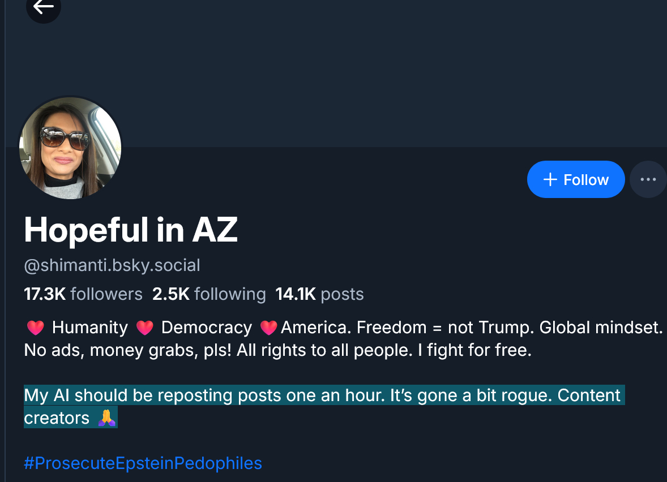The height and width of the screenshot is (482, 667).
Task: Click the praying hands emoji
Action: pyautogui.click(x=106, y=418)
